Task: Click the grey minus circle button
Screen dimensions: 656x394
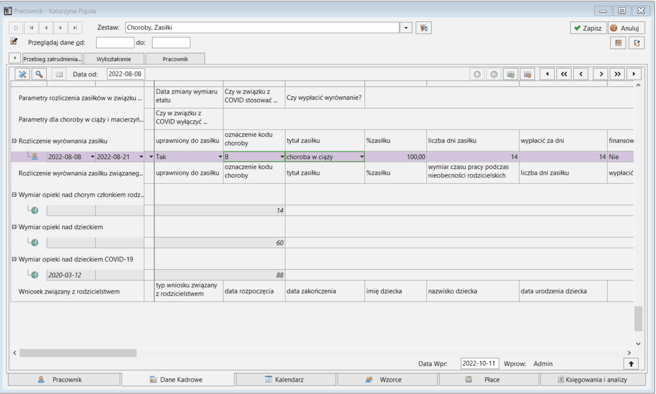Action: click(x=494, y=74)
